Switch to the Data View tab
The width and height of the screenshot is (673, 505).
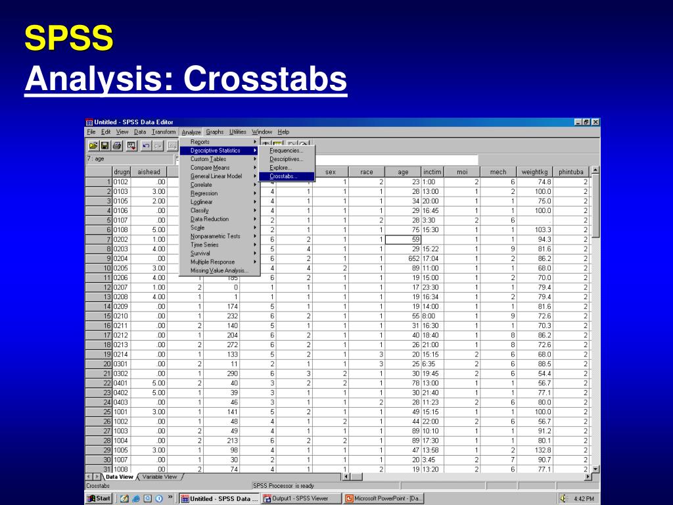point(120,477)
